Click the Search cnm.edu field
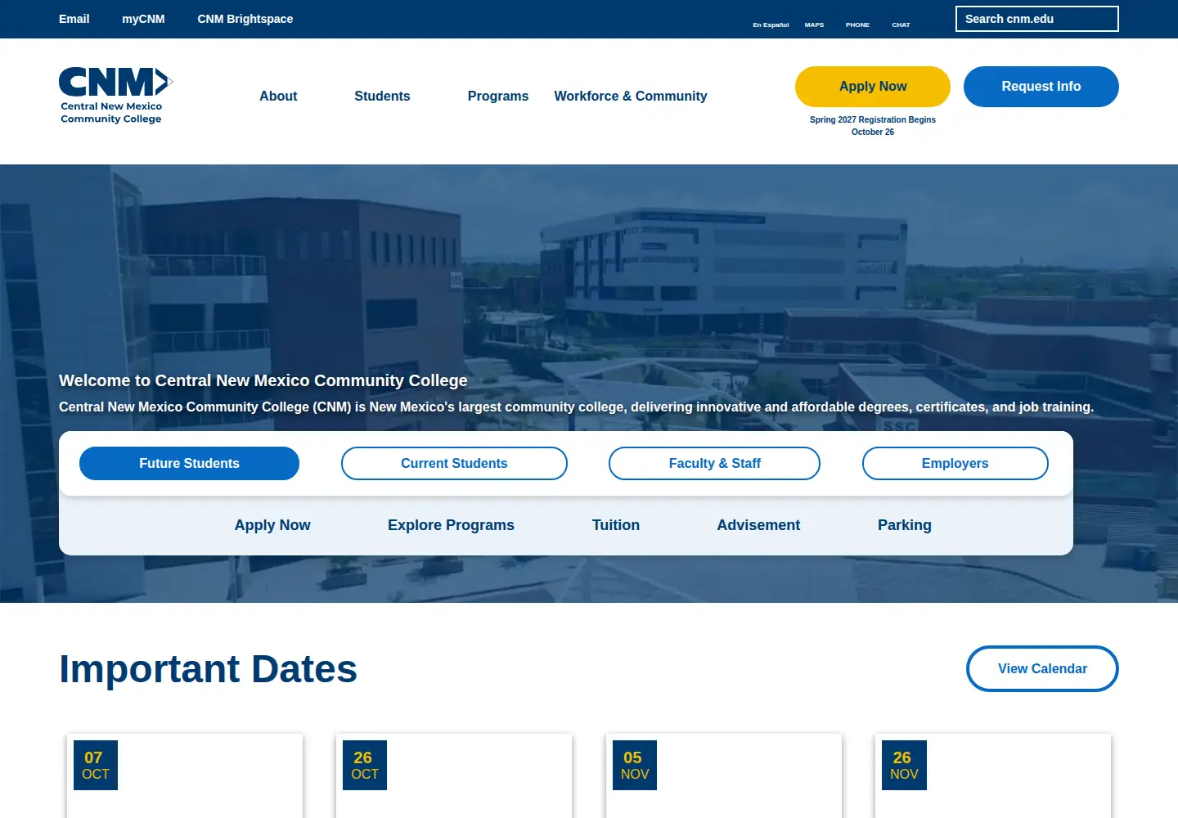Viewport: 1178px width, 818px height. [1036, 19]
